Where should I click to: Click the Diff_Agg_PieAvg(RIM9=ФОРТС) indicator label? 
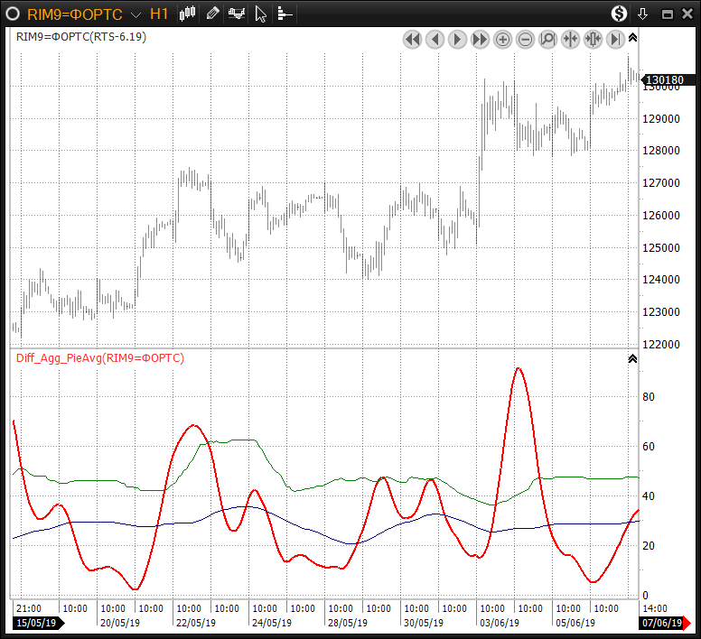(x=99, y=358)
